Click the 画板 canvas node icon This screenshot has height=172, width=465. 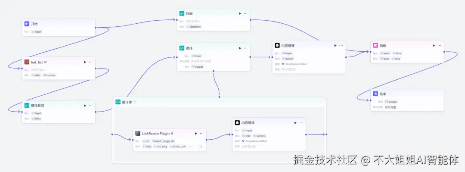(x=375, y=45)
